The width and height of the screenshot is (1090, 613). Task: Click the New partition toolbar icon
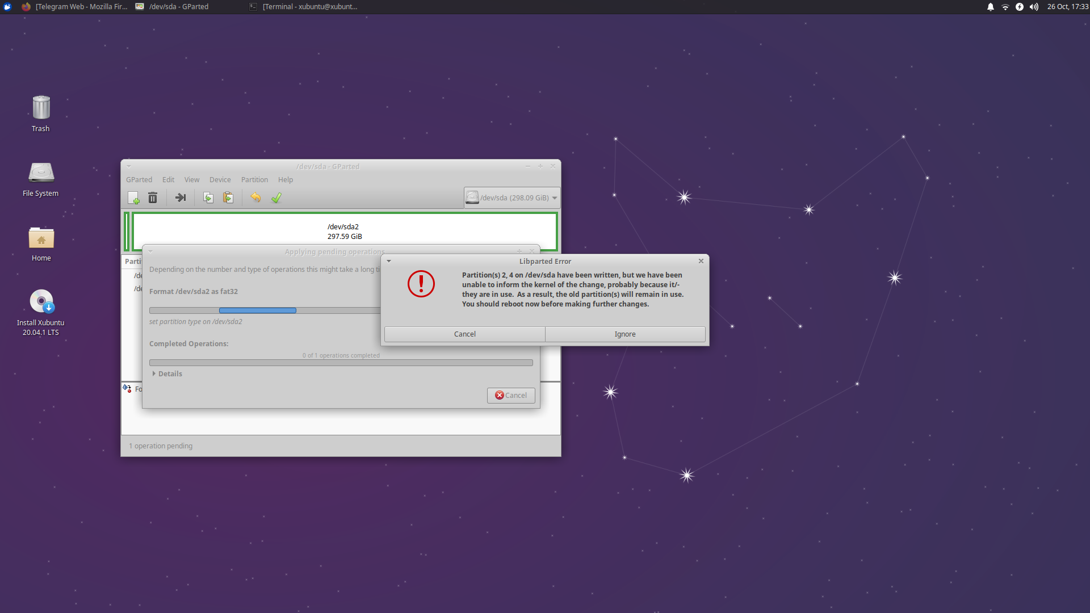pyautogui.click(x=133, y=198)
